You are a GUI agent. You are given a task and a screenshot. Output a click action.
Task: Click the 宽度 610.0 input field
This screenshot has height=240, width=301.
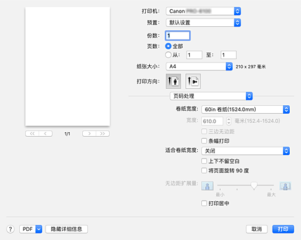[212, 121]
